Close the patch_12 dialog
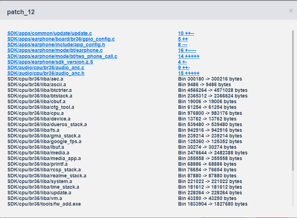The height and width of the screenshot is (218, 297). coord(291,11)
